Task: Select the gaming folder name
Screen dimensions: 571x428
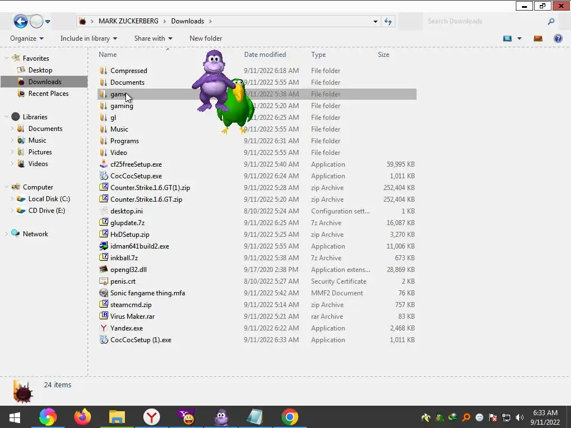Action: click(122, 106)
